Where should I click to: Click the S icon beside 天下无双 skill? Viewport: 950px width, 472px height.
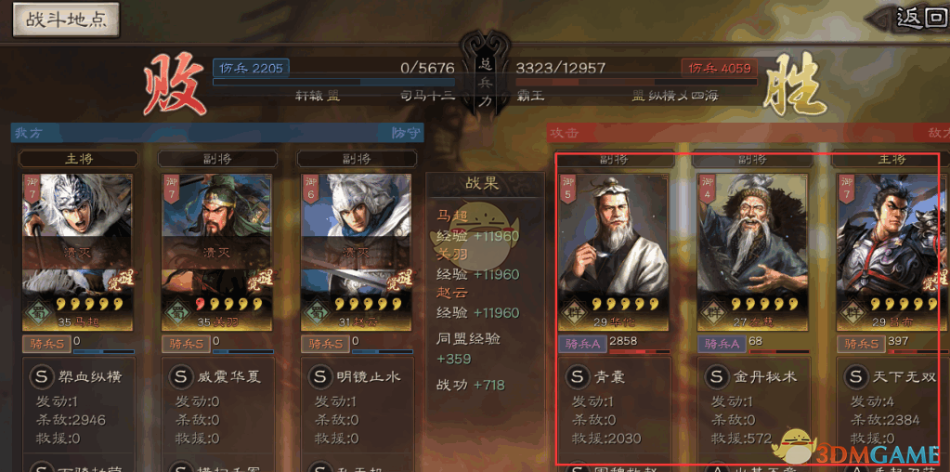(x=855, y=376)
